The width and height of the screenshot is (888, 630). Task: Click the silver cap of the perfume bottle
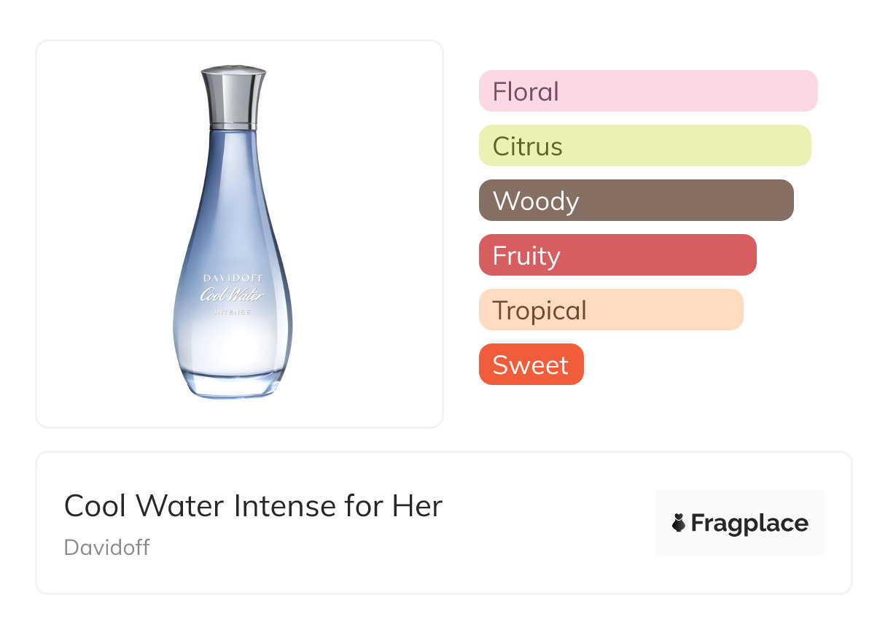233,97
